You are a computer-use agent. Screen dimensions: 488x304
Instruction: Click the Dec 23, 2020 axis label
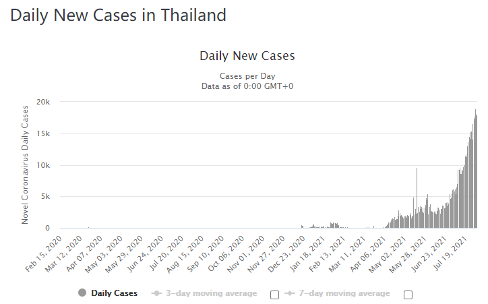[293, 251]
